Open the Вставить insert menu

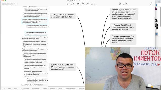pyautogui.click(x=93, y=4)
